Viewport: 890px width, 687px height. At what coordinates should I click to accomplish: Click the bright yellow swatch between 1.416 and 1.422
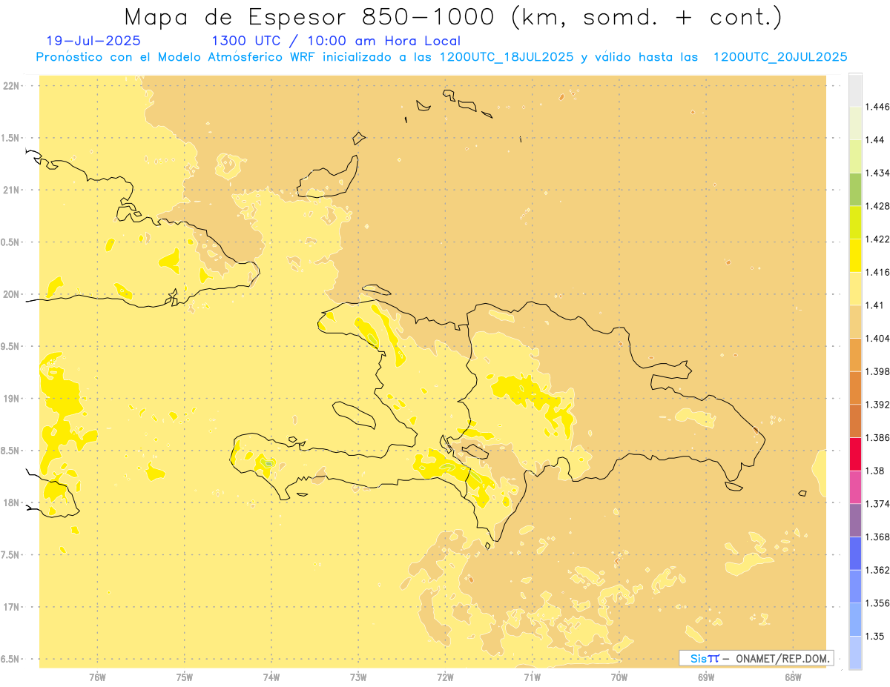click(855, 256)
